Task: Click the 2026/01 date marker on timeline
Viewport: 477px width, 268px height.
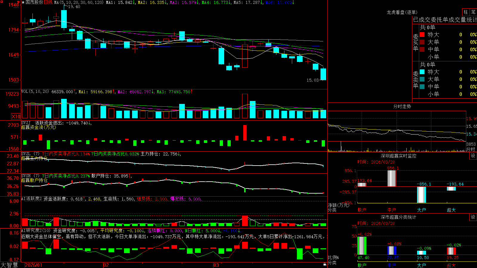Action: coord(33,265)
